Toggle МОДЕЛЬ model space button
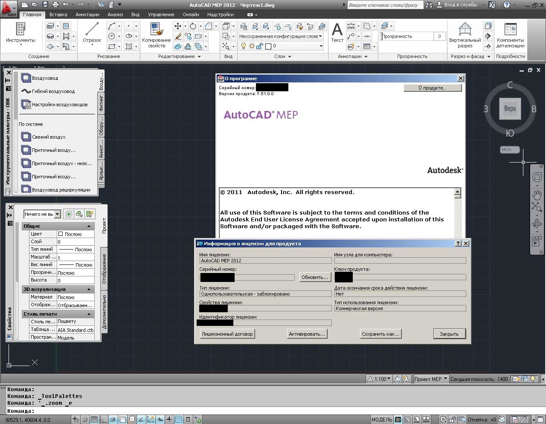Image resolution: width=546 pixels, height=424 pixels. pyautogui.click(x=381, y=419)
